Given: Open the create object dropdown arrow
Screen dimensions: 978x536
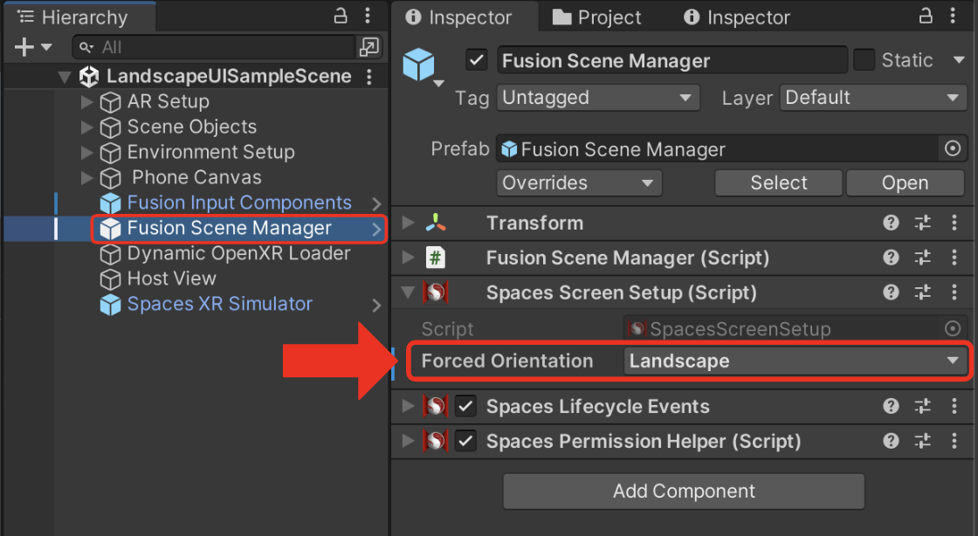Looking at the screenshot, I should pos(46,47).
